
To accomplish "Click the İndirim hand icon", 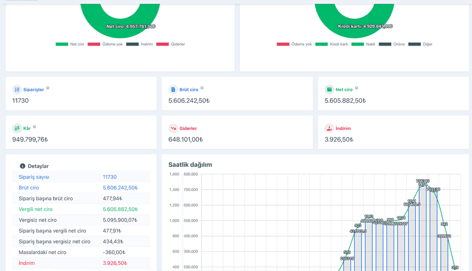I will tap(329, 128).
